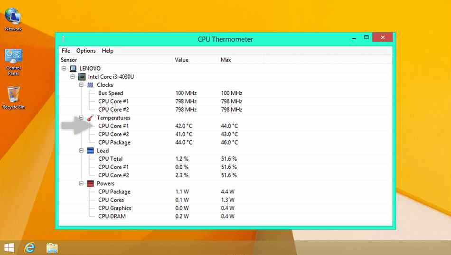The width and height of the screenshot is (451, 255).
Task: Click the LENOVO computer icon in tree
Action: point(73,69)
